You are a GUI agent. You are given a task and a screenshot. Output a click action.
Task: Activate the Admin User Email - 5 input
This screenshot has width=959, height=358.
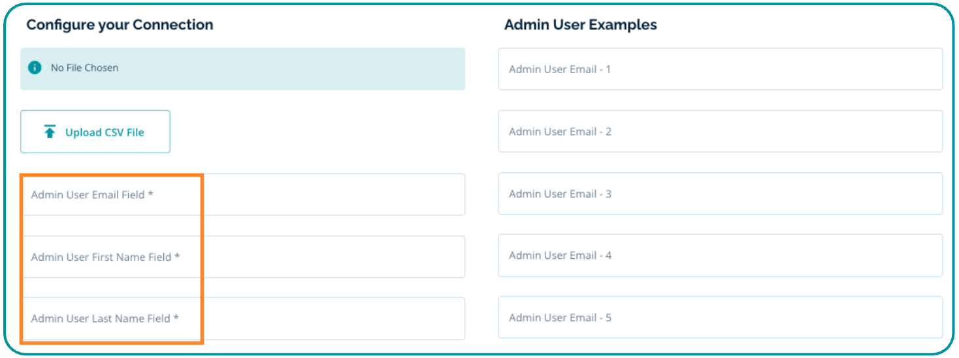720,318
